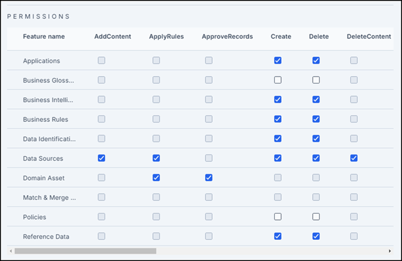Image resolution: width=402 pixels, height=261 pixels.
Task: Uncheck AddContent for Data Sources
Action: click(102, 158)
